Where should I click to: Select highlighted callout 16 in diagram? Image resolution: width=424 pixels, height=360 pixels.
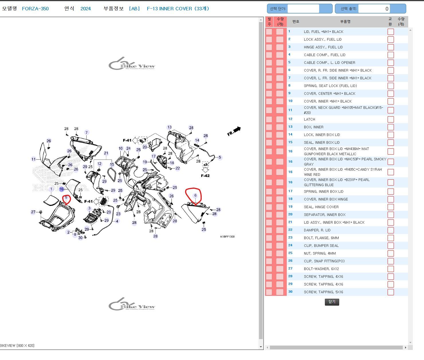[x=61, y=189]
